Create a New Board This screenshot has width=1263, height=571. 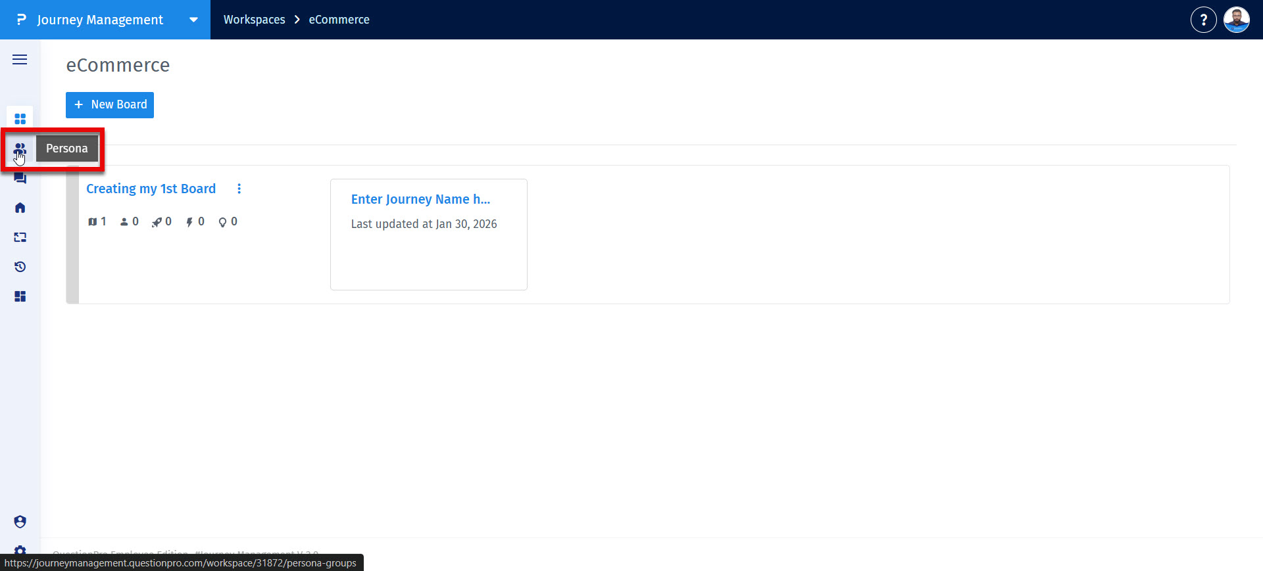click(x=110, y=105)
